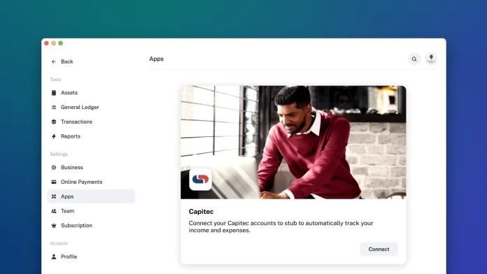Click the Capitec card title
This screenshot has width=487, height=274.
point(201,212)
